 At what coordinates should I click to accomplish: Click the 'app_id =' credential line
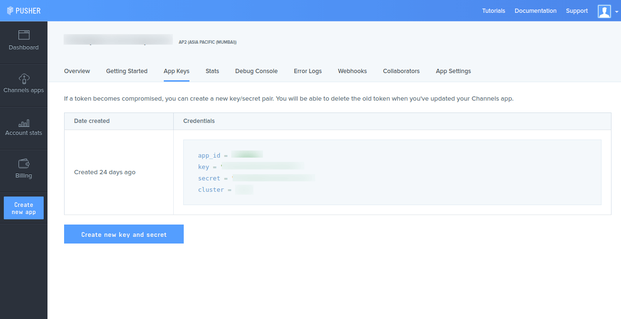click(230, 155)
